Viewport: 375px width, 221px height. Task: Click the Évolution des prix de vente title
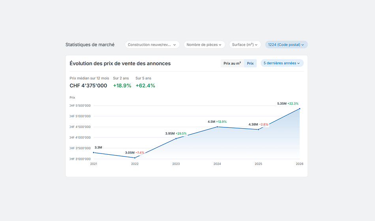click(120, 63)
